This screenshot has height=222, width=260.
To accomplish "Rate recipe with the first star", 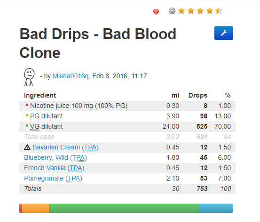I will pos(181,11).
